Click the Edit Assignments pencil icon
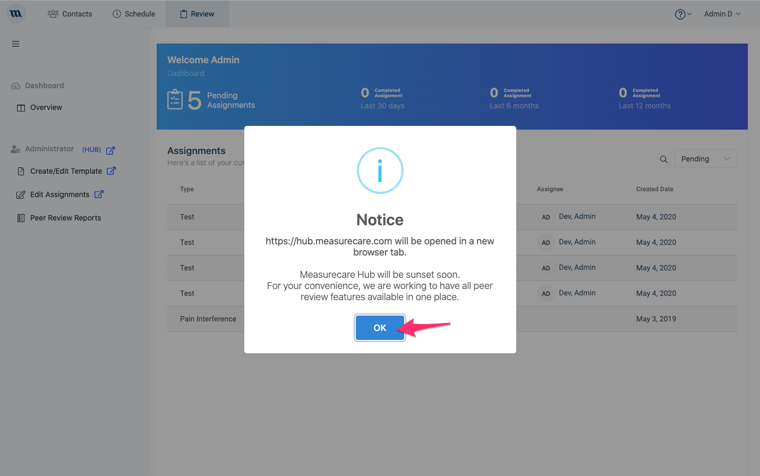 coord(21,195)
